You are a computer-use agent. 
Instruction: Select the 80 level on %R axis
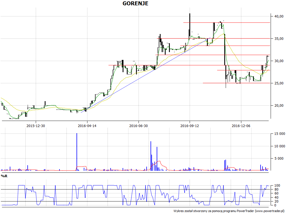tap(276, 189)
